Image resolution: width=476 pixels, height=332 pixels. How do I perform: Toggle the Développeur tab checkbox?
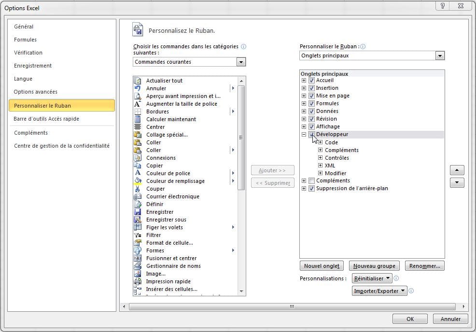(311, 135)
